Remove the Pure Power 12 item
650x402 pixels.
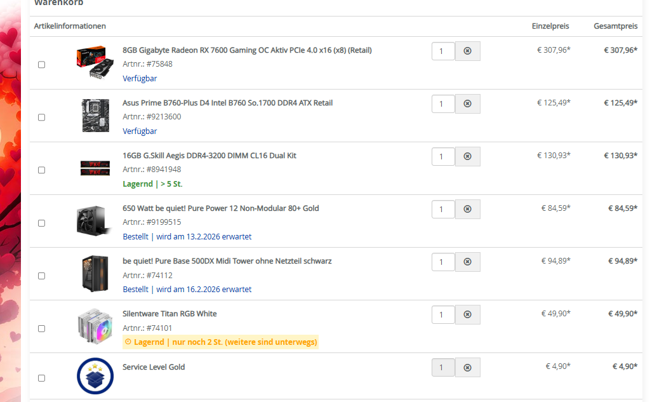467,209
